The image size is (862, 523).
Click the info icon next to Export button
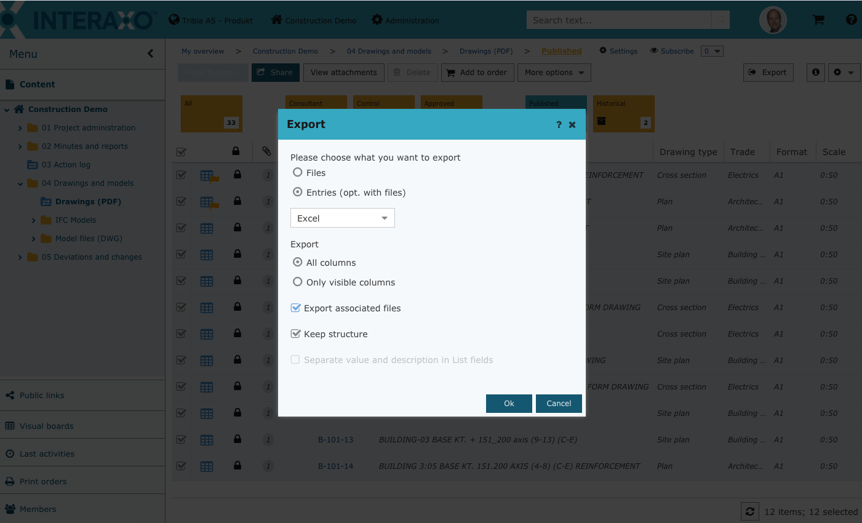point(816,73)
